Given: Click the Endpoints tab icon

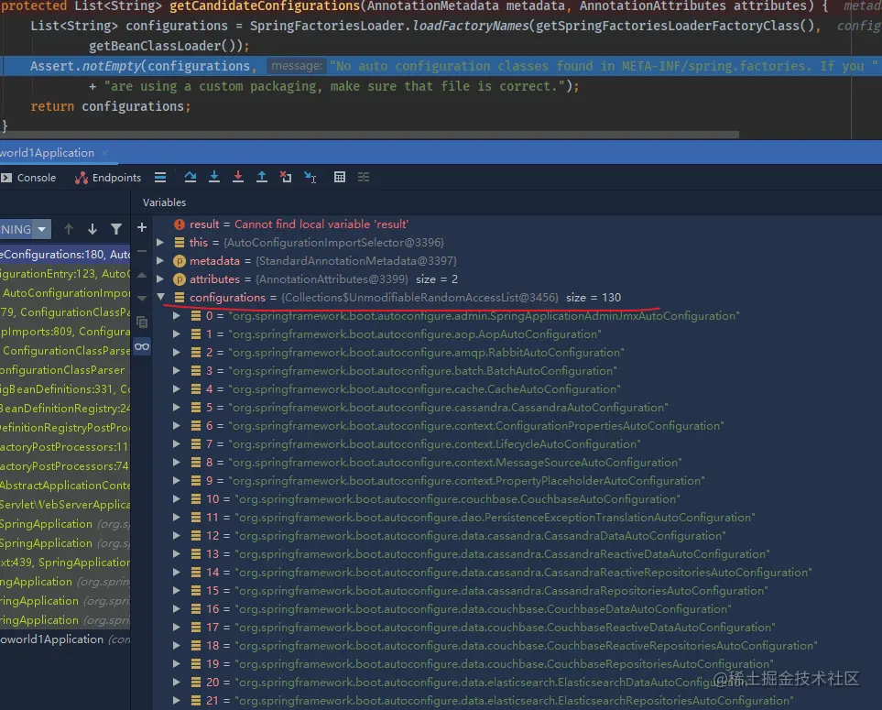Looking at the screenshot, I should point(82,178).
